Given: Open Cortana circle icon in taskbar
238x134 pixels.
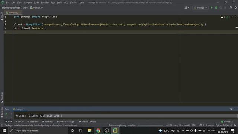Looking at the screenshot, I should 73,131.
